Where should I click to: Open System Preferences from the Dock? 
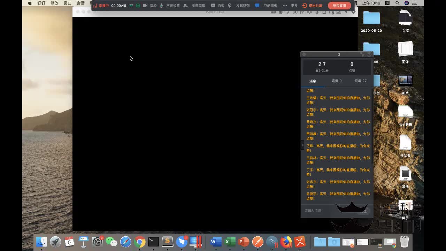click(x=98, y=242)
